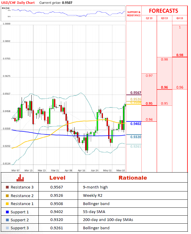191x234 pixels.
Task: Click the Q4 13 forecast value 0.96
Action: [180, 87]
